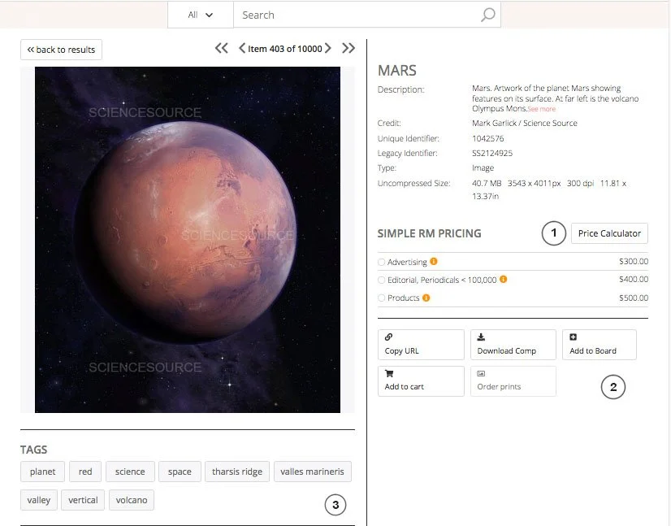Go to previous item arrow
Viewport: 671px width, 526px height.
(x=242, y=48)
